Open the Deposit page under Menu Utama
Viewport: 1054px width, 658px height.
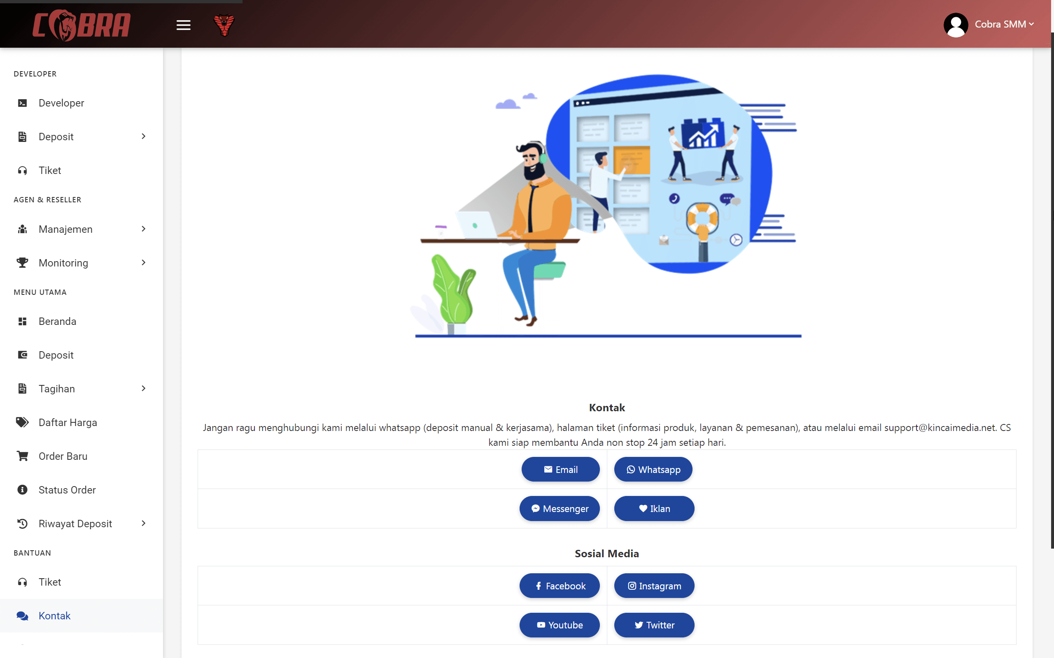coord(56,354)
